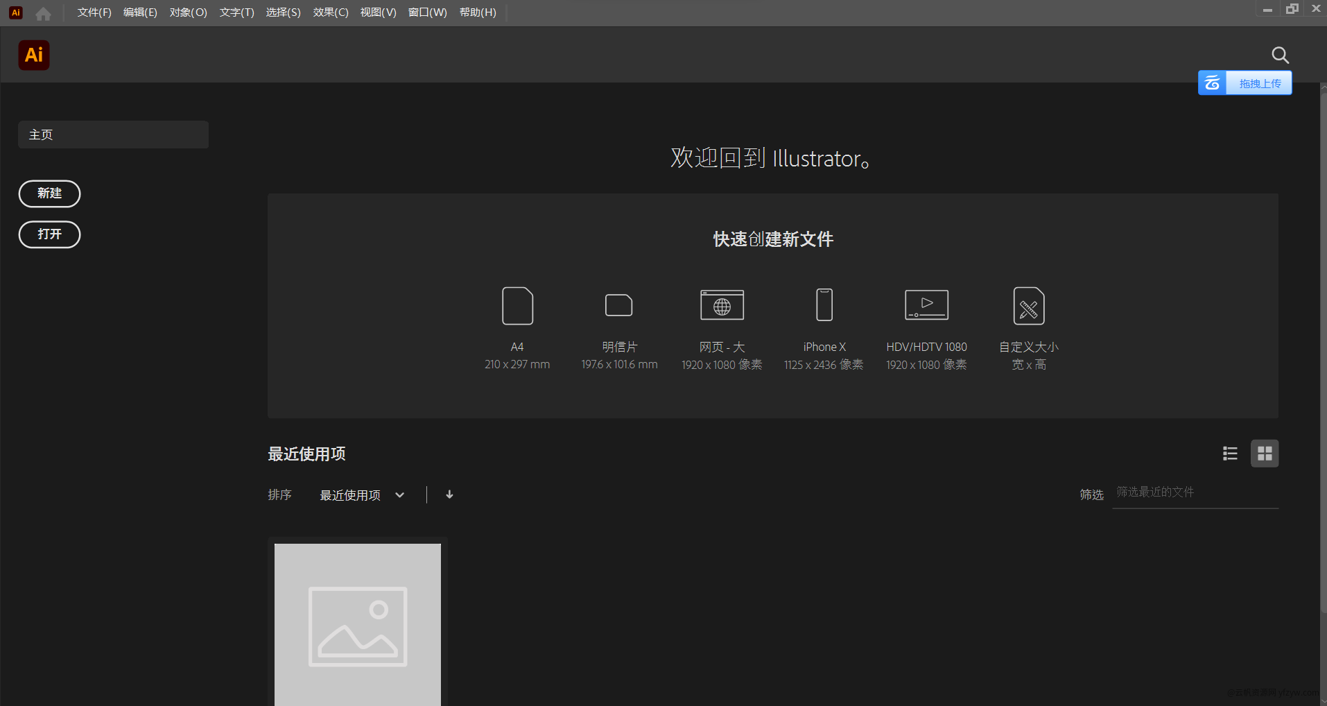1327x706 pixels.
Task: Switch recent files to list view
Action: [x=1230, y=454]
